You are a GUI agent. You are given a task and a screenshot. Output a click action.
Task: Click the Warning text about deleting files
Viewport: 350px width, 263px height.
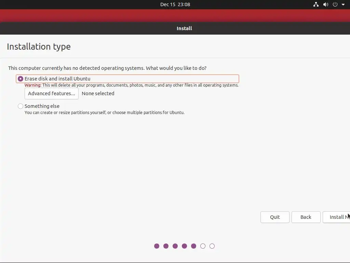(132, 85)
